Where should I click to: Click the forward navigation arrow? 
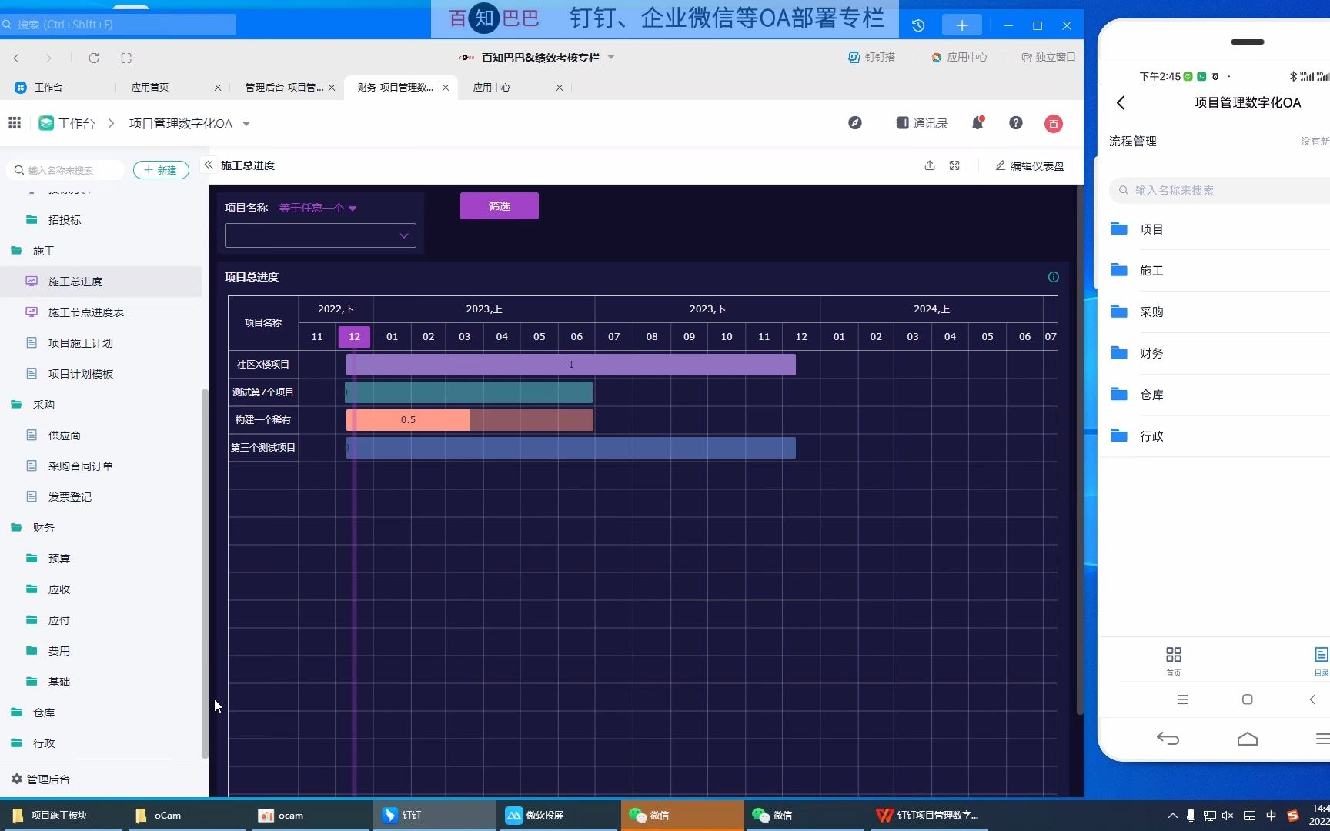click(x=48, y=58)
